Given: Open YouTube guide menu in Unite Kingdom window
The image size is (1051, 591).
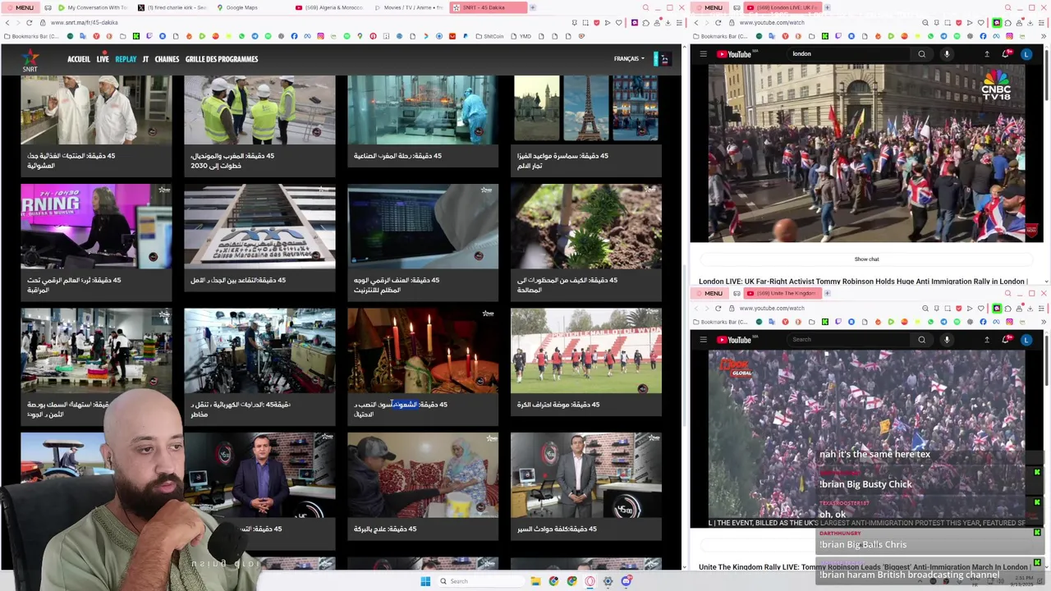Looking at the screenshot, I should click(703, 340).
